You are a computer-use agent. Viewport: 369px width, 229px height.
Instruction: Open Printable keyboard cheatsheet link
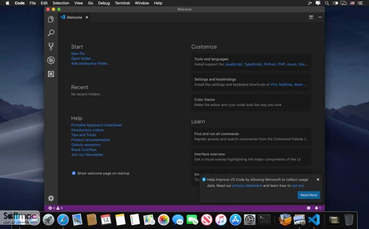coord(96,125)
